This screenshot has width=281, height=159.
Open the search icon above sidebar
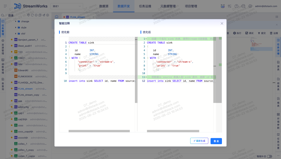point(3,15)
